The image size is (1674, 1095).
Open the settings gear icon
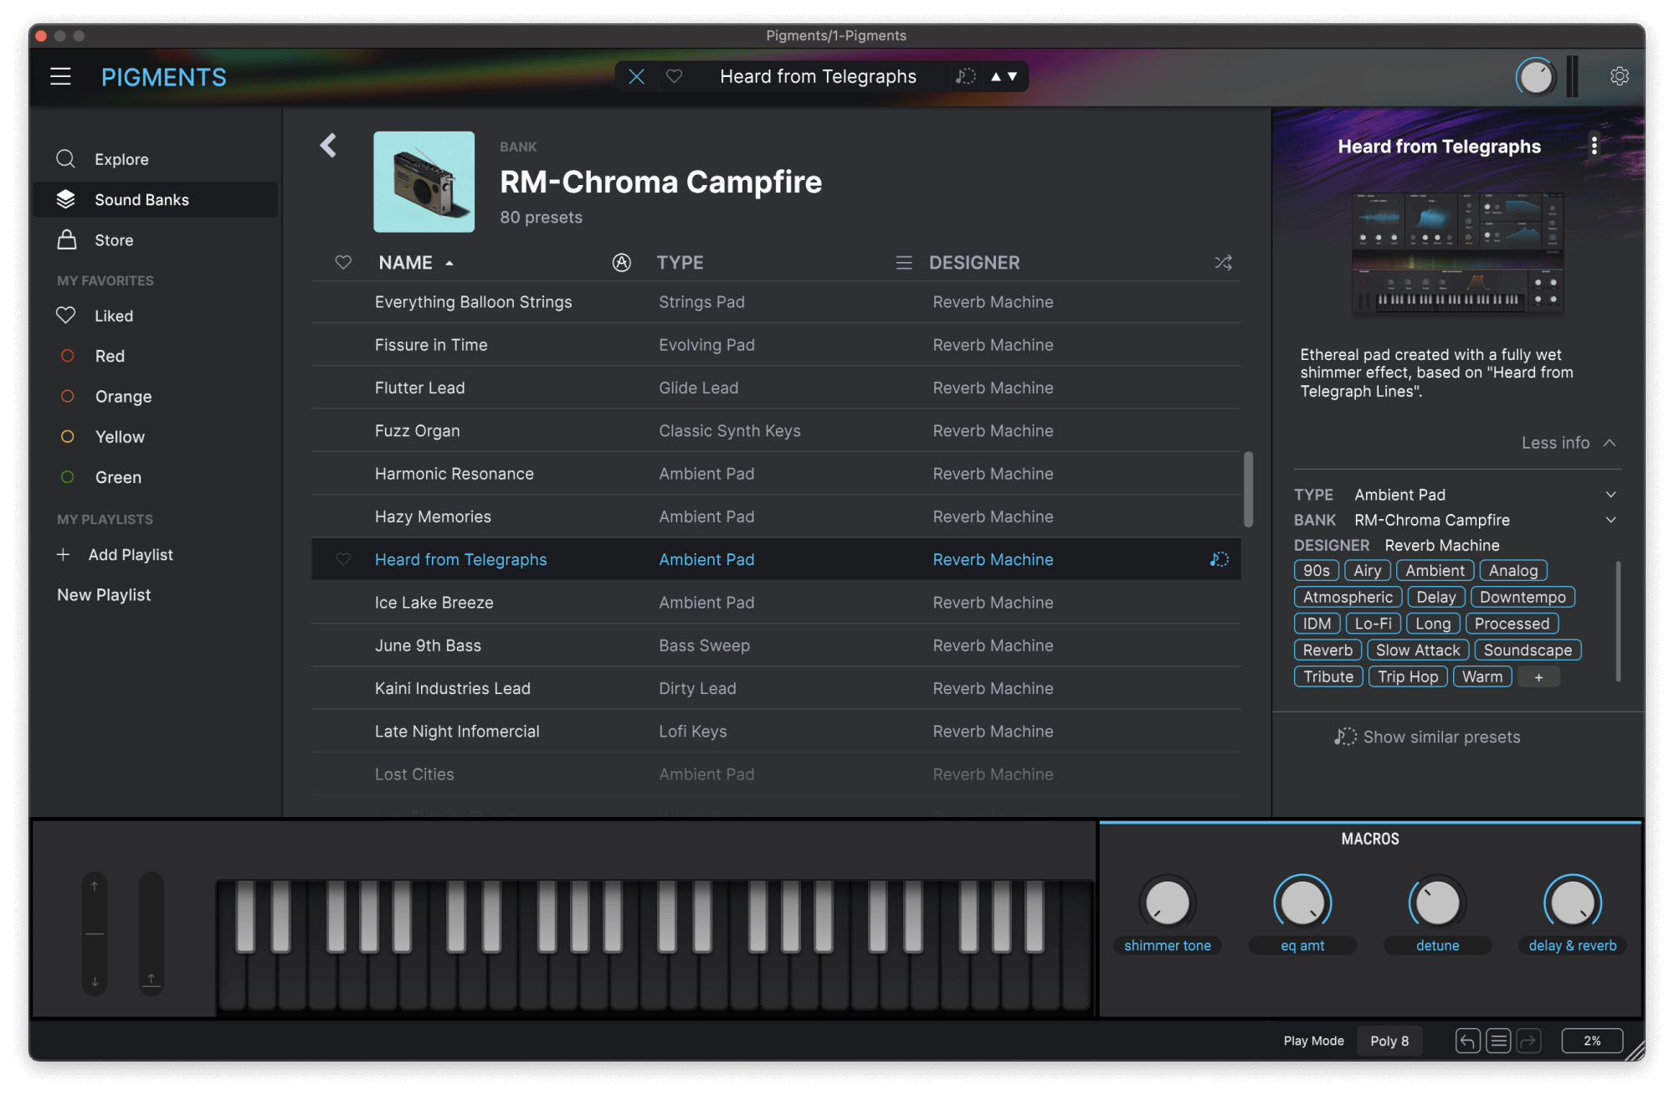1619,76
